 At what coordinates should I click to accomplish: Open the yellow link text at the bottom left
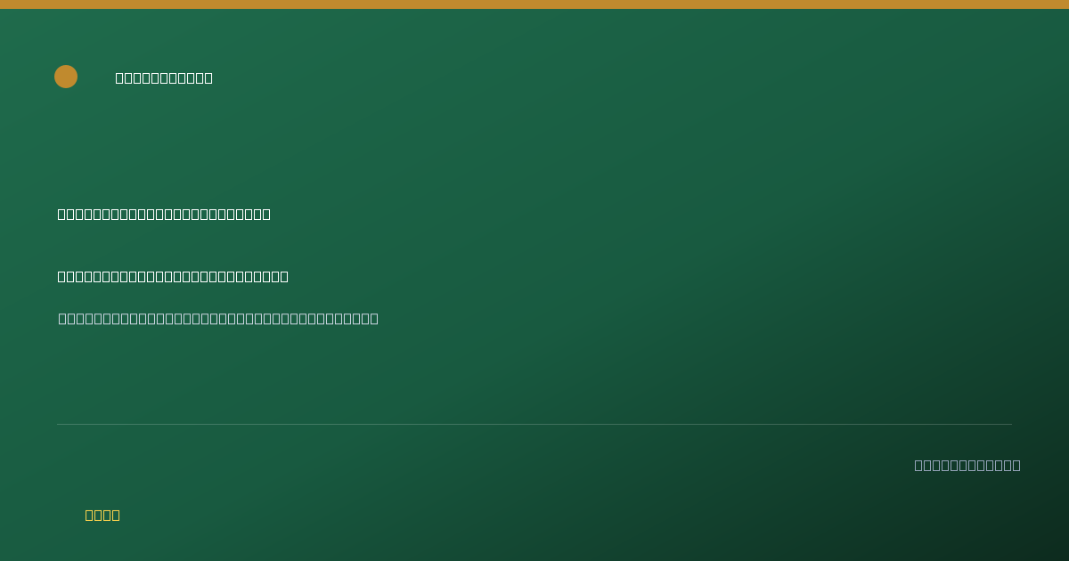[x=102, y=515]
